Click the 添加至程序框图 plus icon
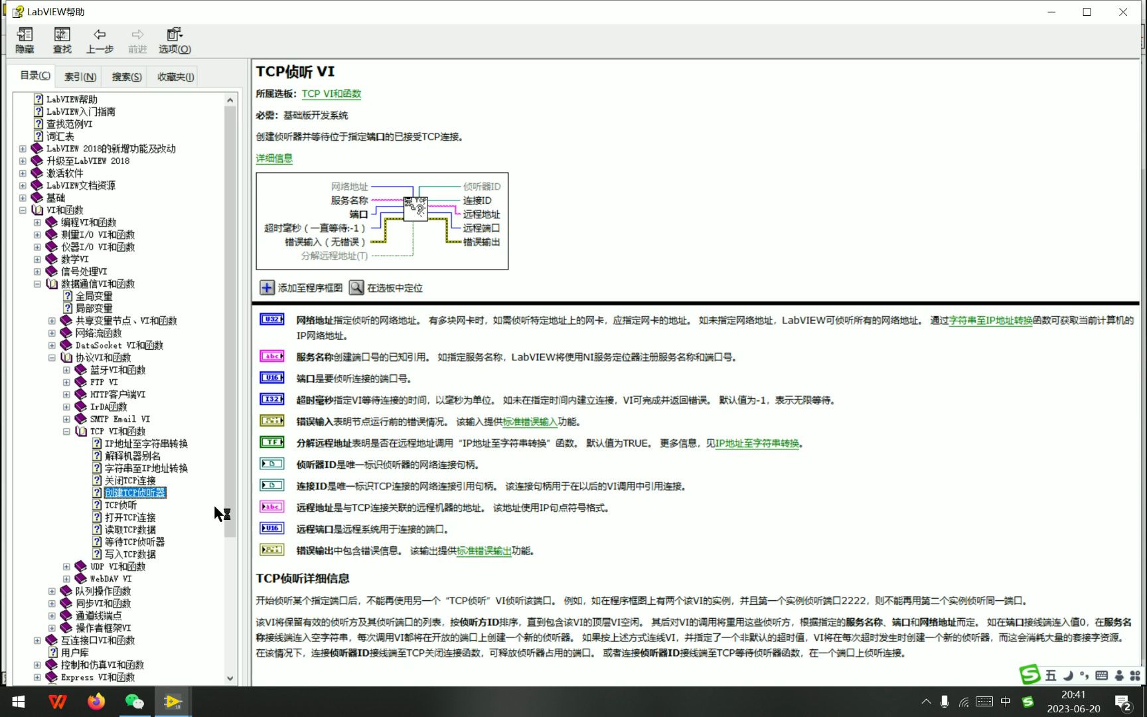Viewport: 1147px width, 717px height. [267, 287]
